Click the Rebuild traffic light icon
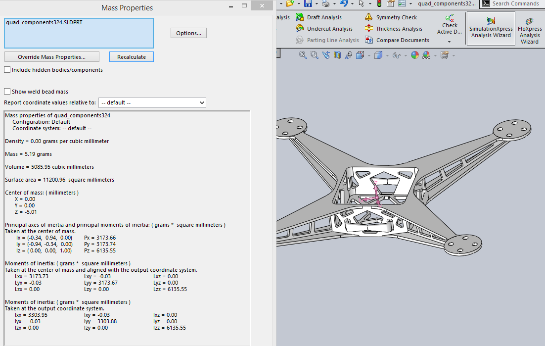 pyautogui.click(x=379, y=3)
